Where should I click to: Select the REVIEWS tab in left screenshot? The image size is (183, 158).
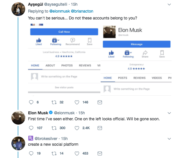tap(85, 65)
